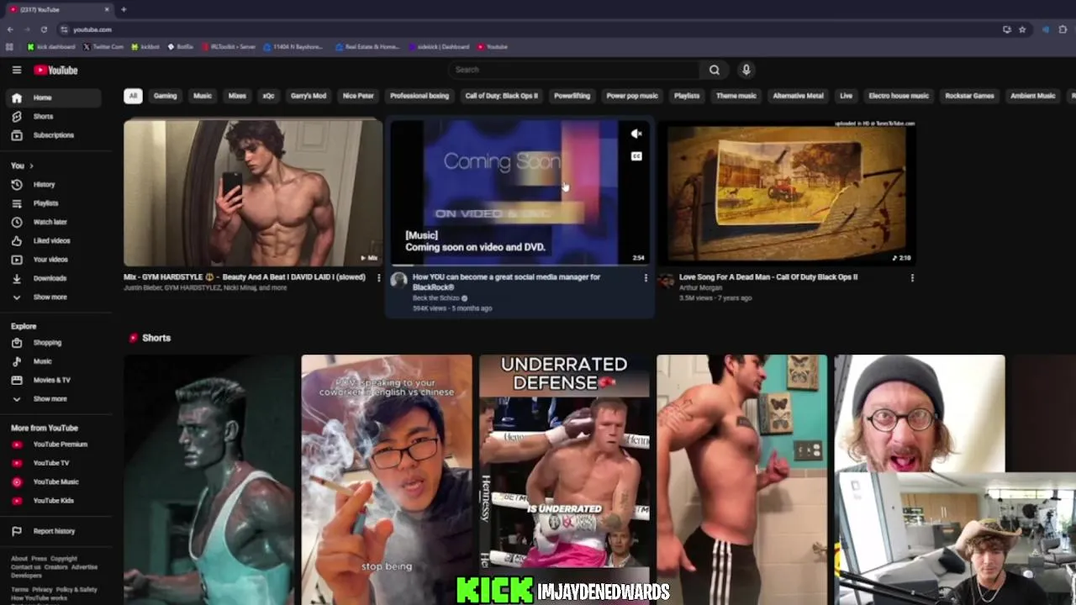The width and height of the screenshot is (1076, 605).
Task: Select Call of Duty: Black Ops II chip
Action: pos(501,96)
